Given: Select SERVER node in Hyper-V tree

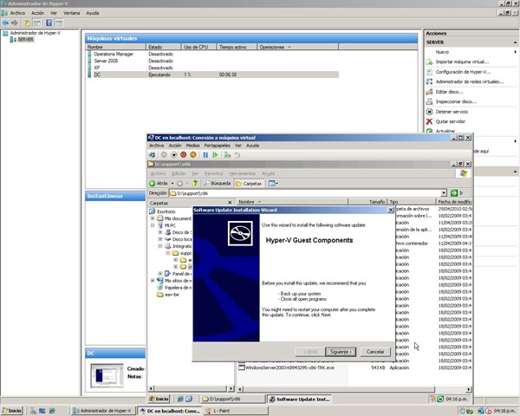Looking at the screenshot, I should click(x=25, y=40).
